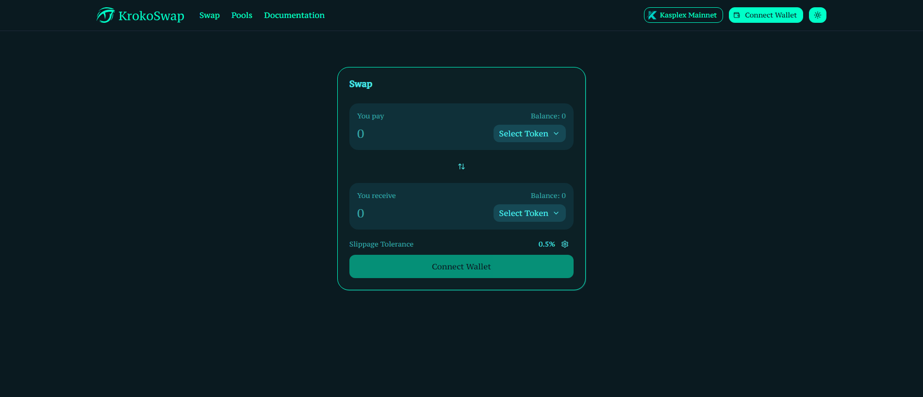Image resolution: width=923 pixels, height=397 pixels.
Task: Click Connect Wallet in the top header
Action: click(766, 15)
